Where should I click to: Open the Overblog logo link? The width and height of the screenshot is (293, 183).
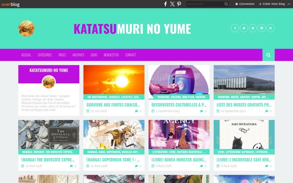coord(11,4)
